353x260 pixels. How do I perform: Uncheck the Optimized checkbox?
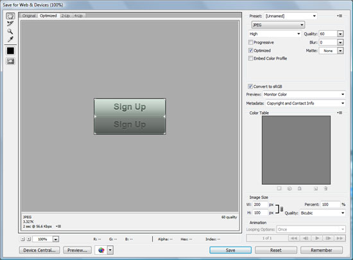(250, 51)
